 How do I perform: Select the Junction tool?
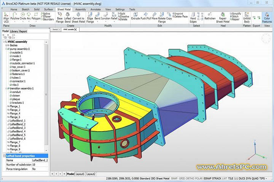coord(106,16)
